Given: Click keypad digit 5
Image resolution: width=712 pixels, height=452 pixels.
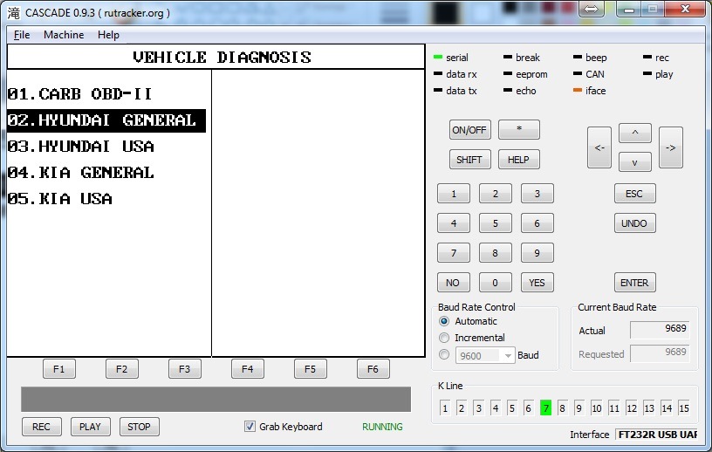Looking at the screenshot, I should coord(496,223).
